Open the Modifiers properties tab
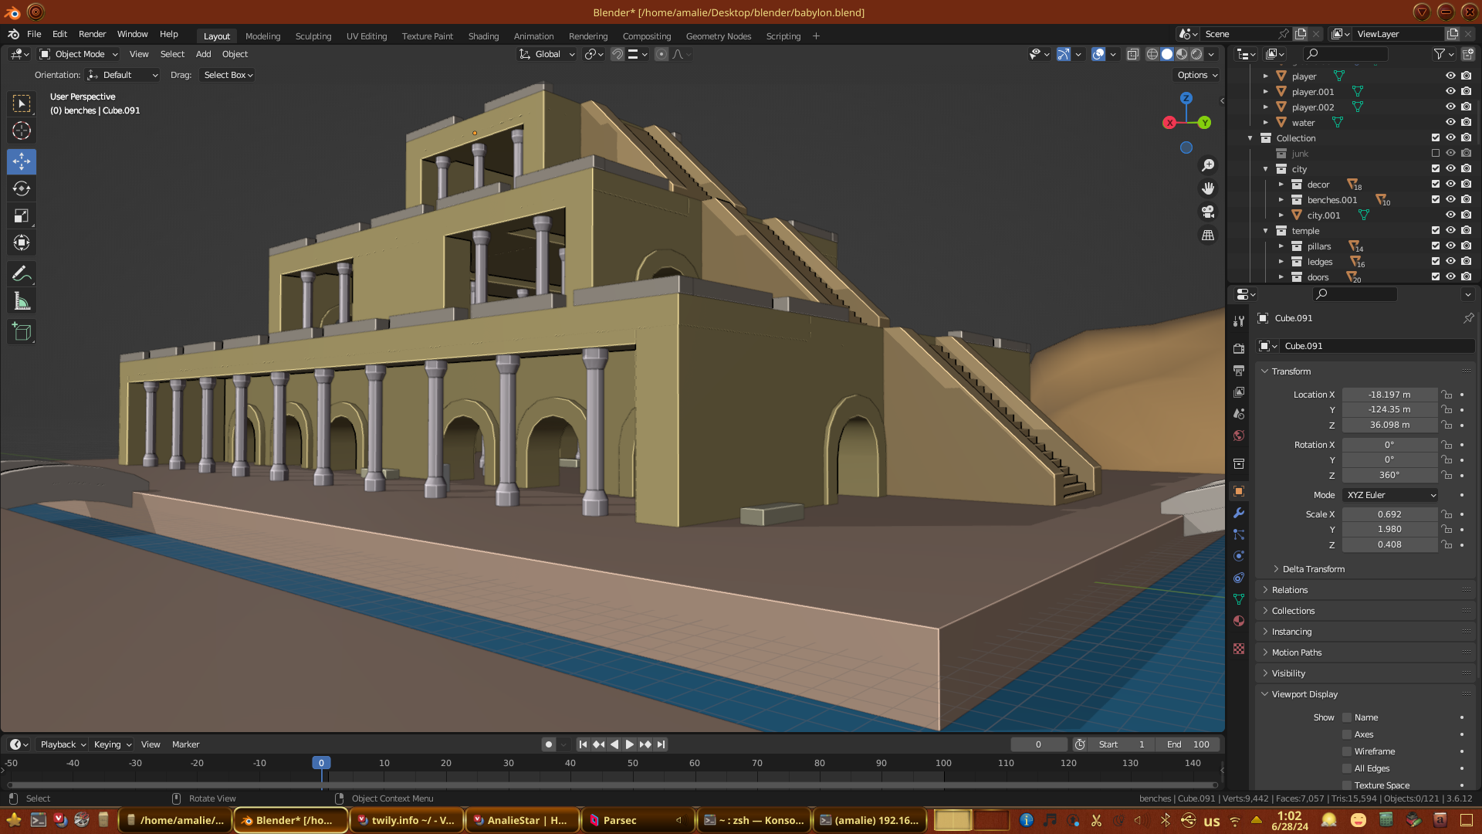The height and width of the screenshot is (834, 1482). [x=1239, y=513]
